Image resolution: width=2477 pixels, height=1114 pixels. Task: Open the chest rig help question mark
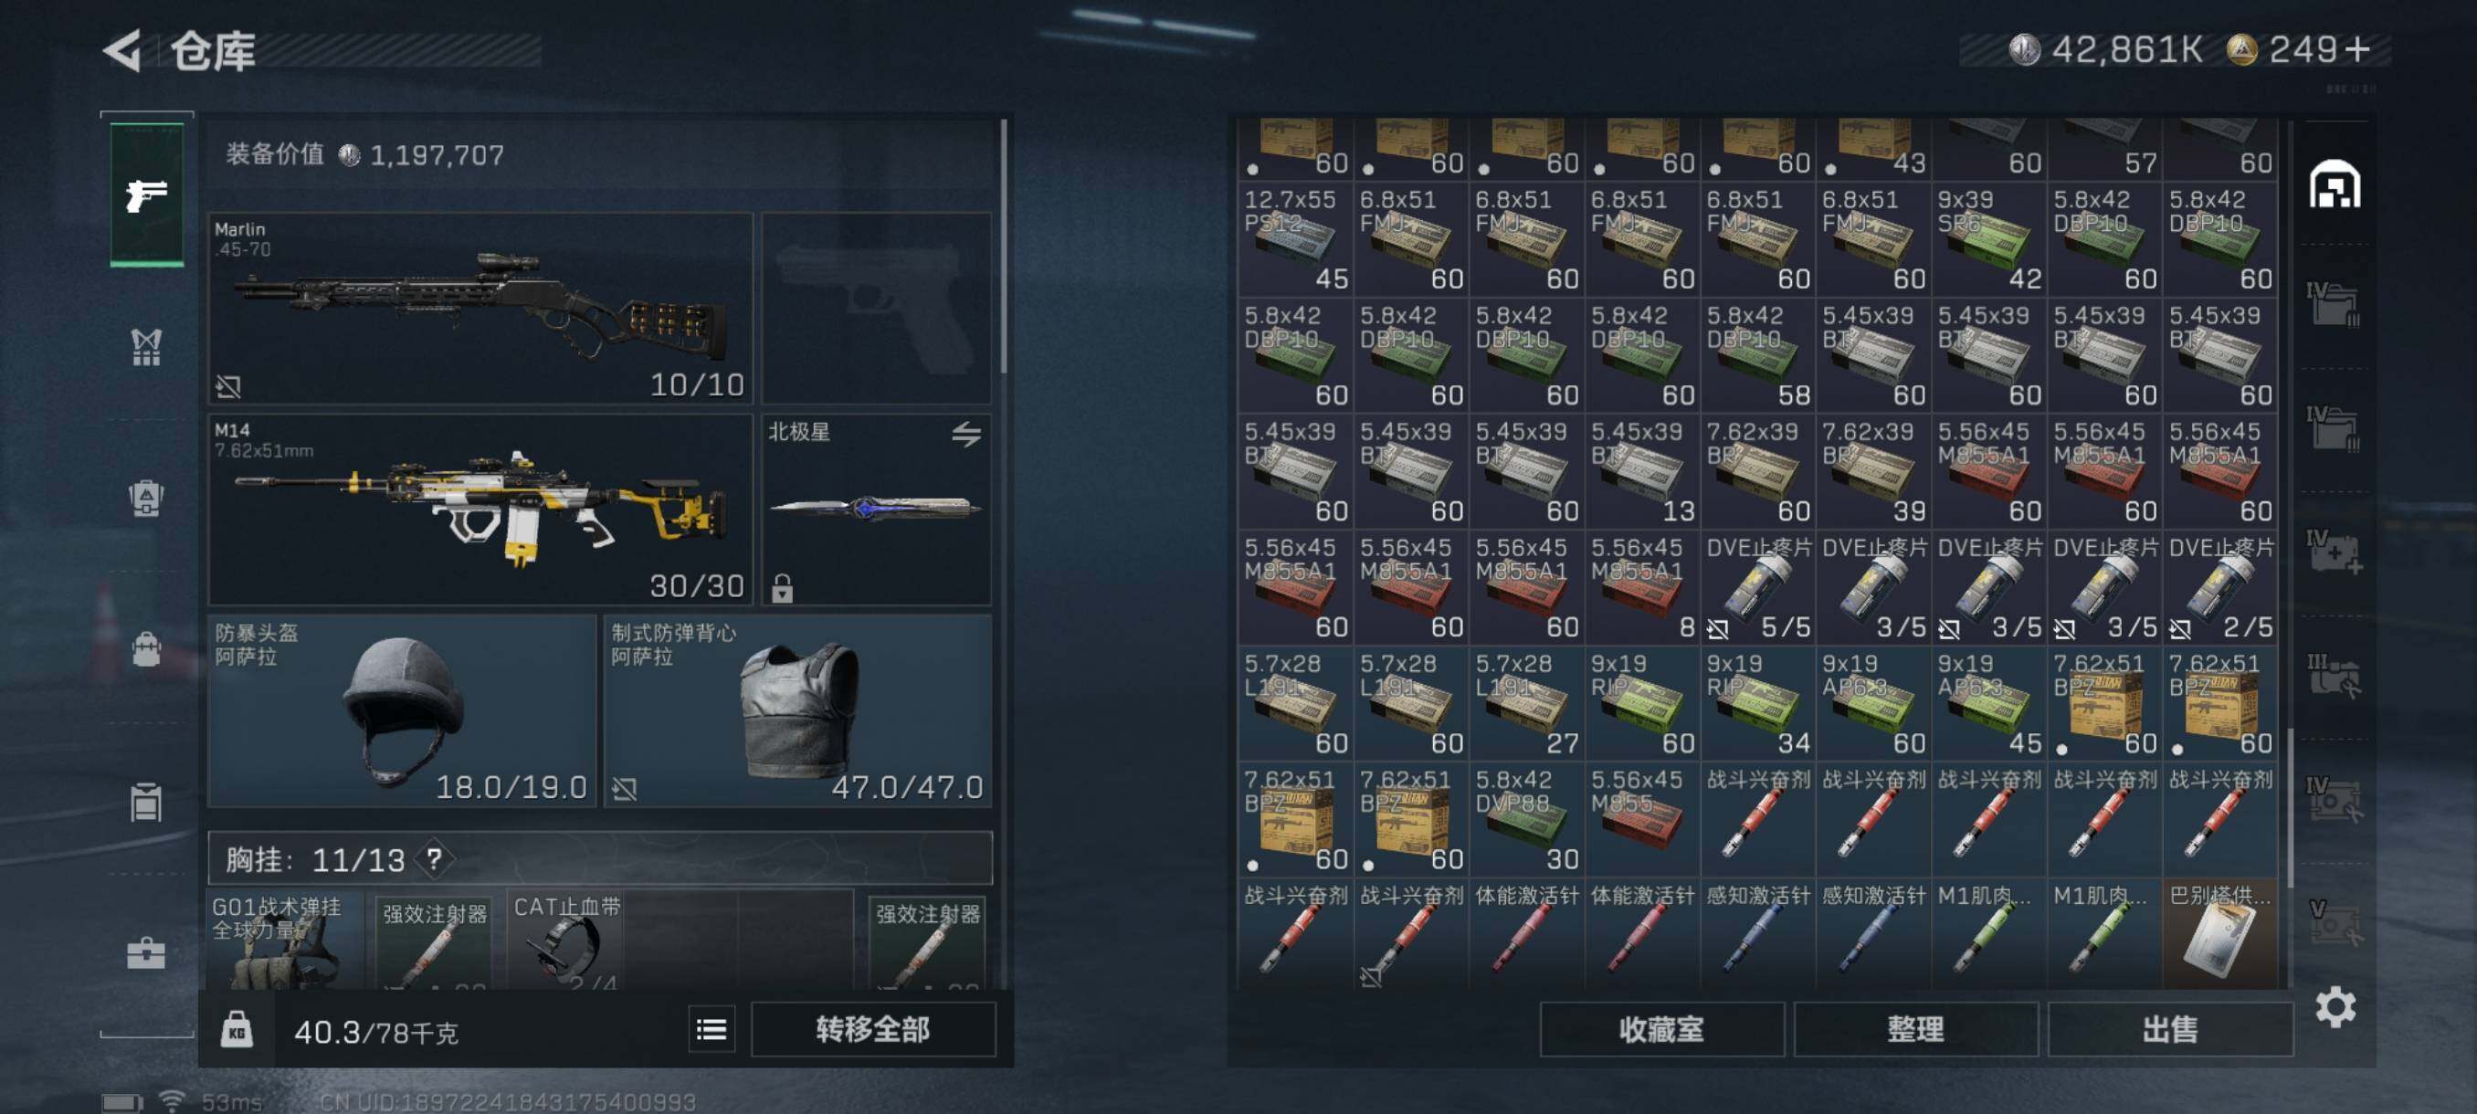(x=434, y=858)
